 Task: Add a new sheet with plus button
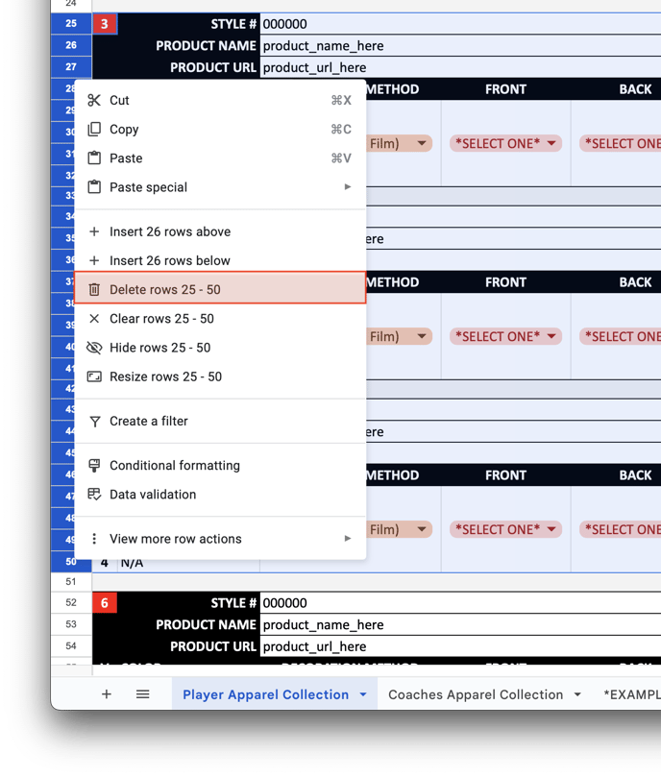(x=107, y=694)
